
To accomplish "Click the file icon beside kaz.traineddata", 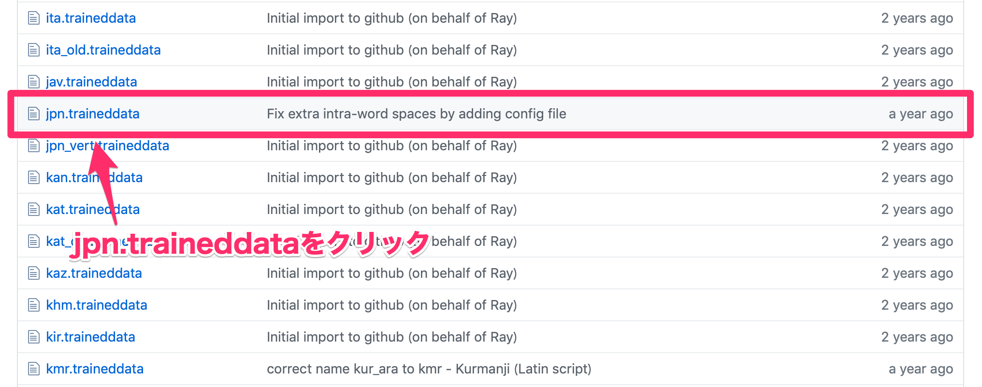I will [33, 273].
